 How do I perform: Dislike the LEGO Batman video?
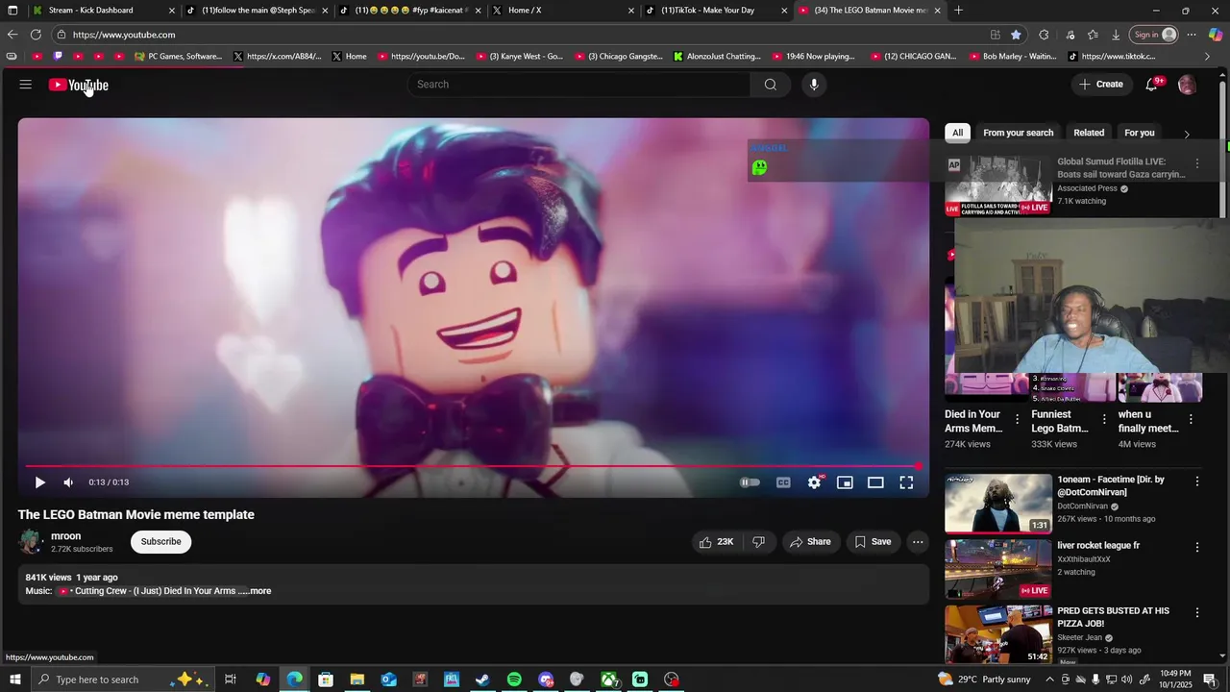coord(758,542)
